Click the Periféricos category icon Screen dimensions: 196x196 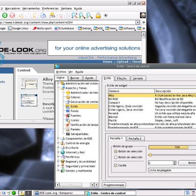pyautogui.click(x=63, y=157)
